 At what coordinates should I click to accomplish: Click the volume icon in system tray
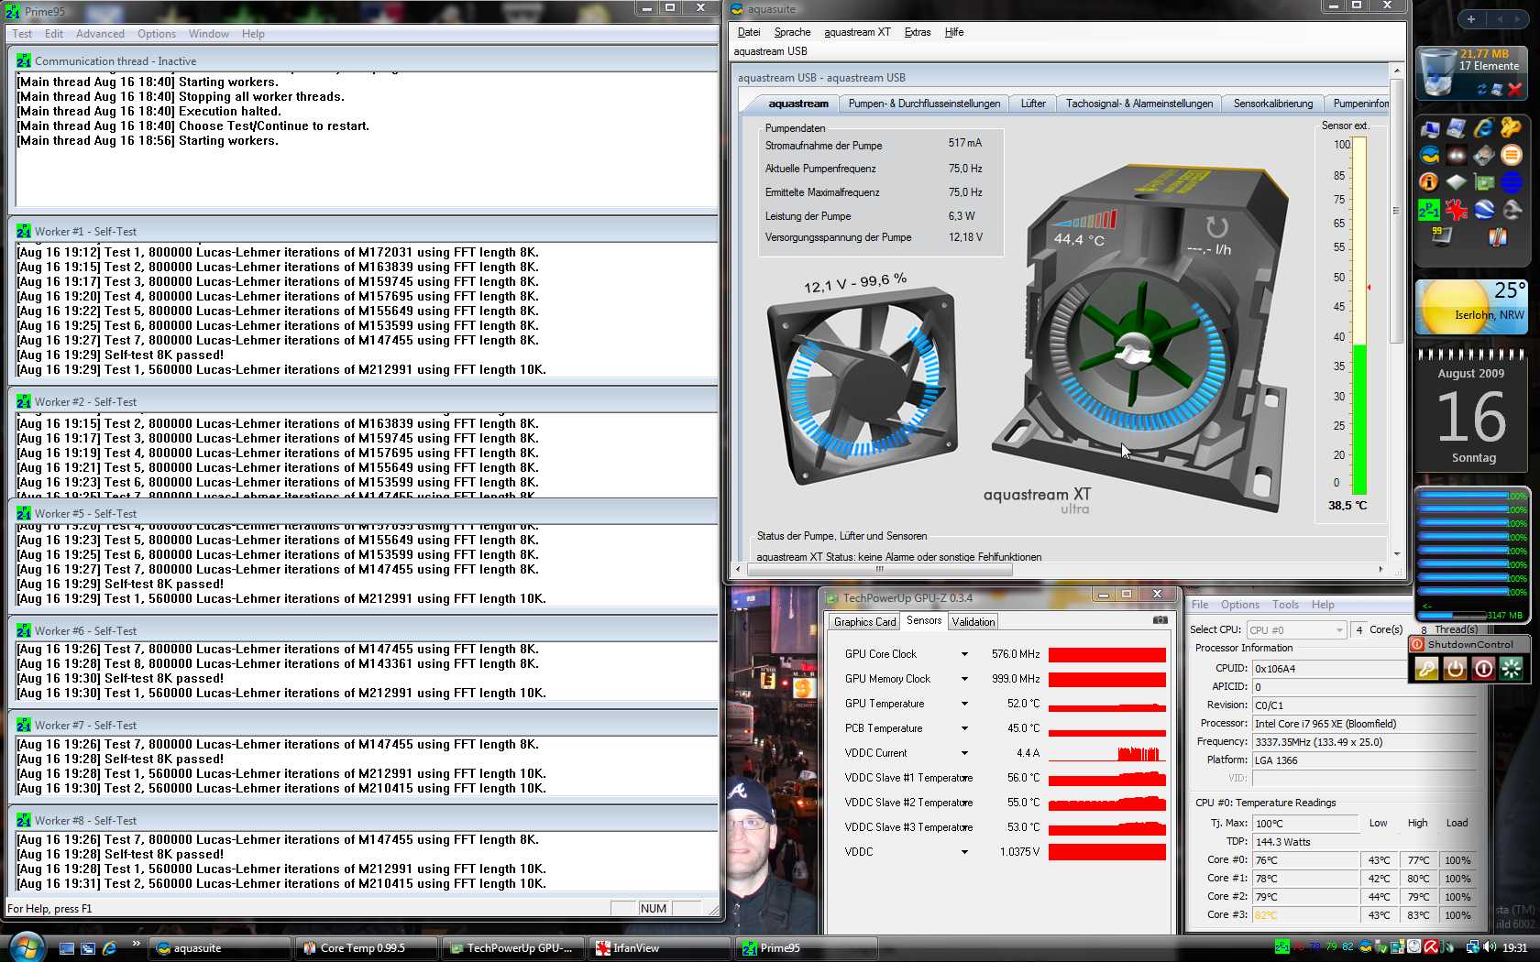[x=1490, y=947]
